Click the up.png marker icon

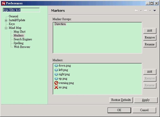point(56,78)
